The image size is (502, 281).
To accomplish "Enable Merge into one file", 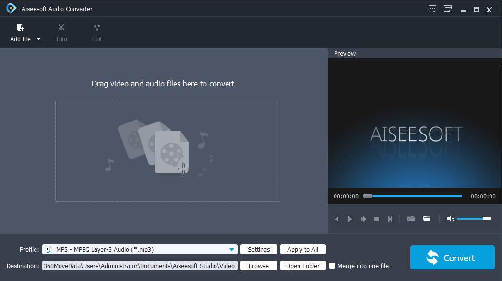I will tap(332, 266).
